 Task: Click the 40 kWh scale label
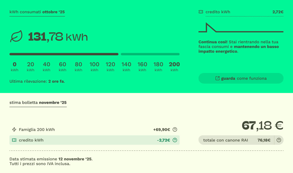point(47,67)
